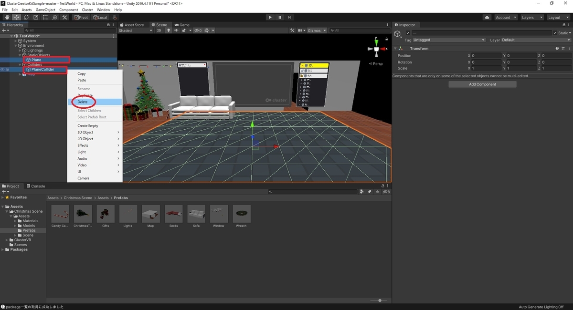
Task: Open Inspector panel options menu
Action: tap(569, 25)
